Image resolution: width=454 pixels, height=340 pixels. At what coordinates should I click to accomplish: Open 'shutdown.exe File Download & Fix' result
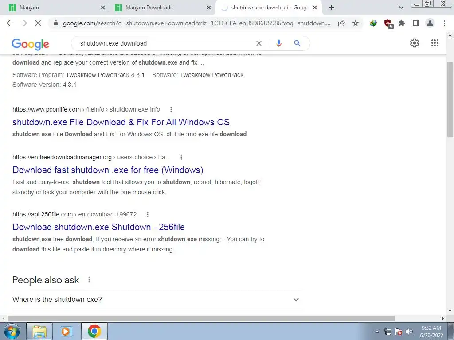(121, 122)
